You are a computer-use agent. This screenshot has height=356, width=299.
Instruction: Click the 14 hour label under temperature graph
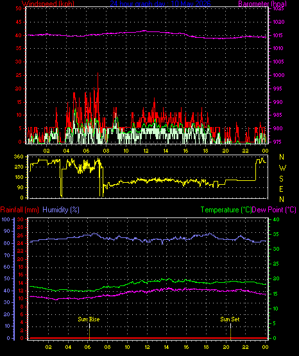167,347
